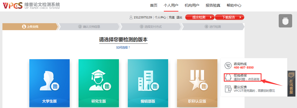Click the red 下载报告 button
Screen dimensions: 297x108
click(x=229, y=17)
